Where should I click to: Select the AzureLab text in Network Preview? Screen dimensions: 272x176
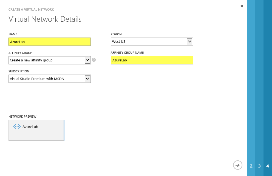click(30, 127)
